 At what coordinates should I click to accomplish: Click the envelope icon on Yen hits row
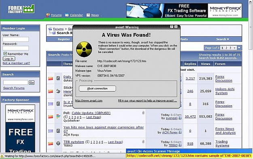pos(51,131)
